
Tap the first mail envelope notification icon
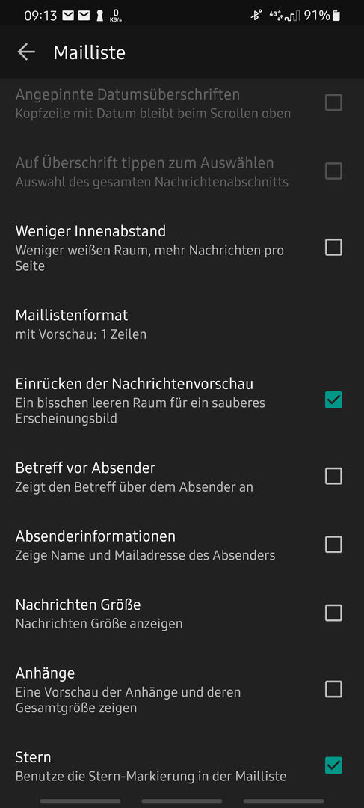68,16
